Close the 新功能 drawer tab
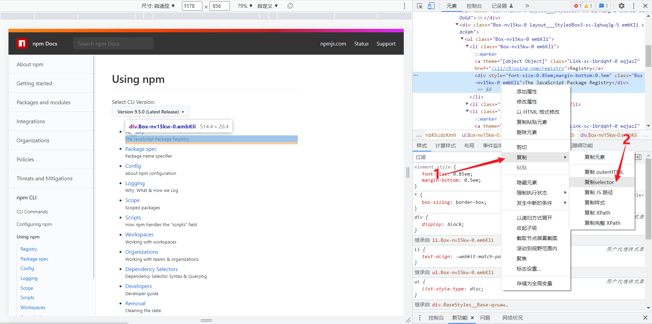 (x=472, y=318)
